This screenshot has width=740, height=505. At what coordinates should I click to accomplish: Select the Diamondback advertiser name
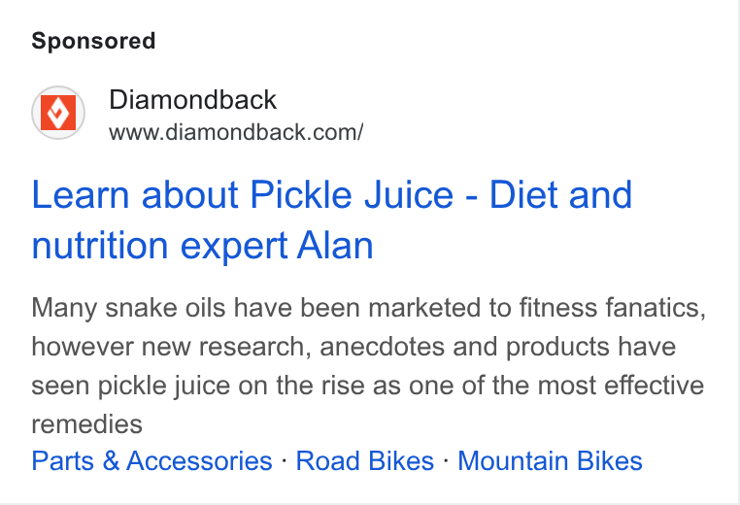click(x=192, y=100)
